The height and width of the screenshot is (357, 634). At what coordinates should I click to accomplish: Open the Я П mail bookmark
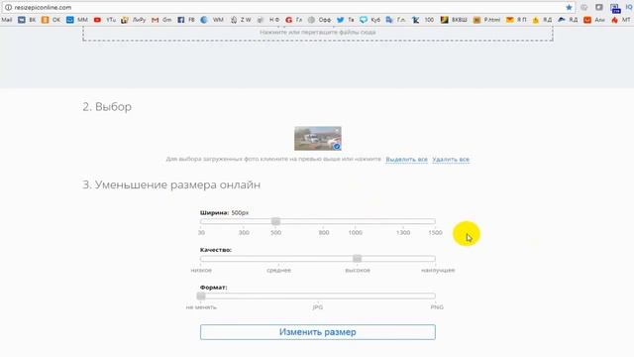click(516, 20)
